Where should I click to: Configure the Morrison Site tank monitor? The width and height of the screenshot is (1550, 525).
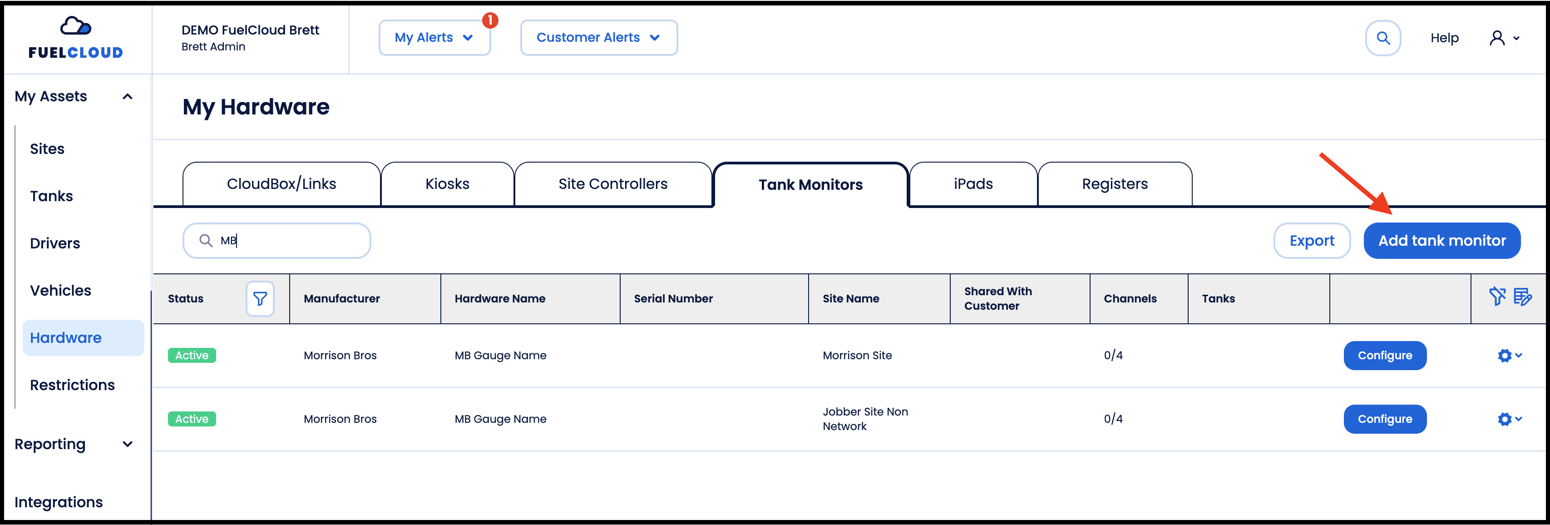click(1385, 356)
